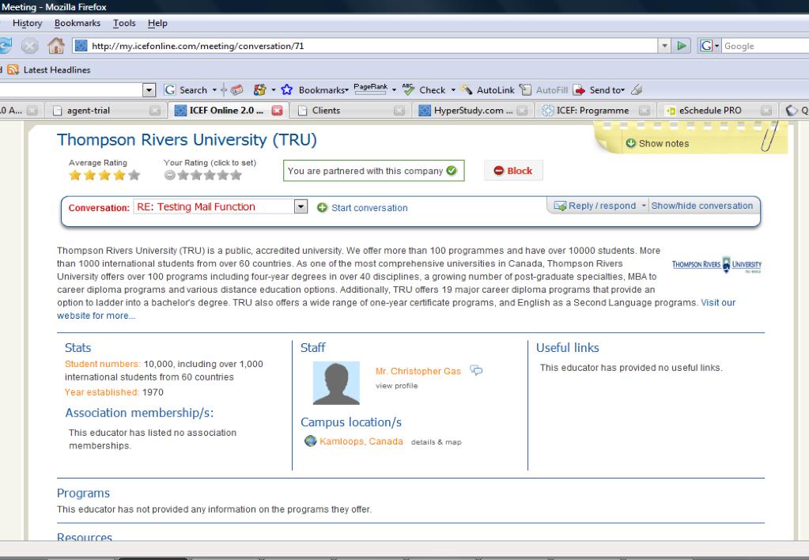This screenshot has width=809, height=560.
Task: Open the Check dropdown arrow
Action: click(453, 90)
